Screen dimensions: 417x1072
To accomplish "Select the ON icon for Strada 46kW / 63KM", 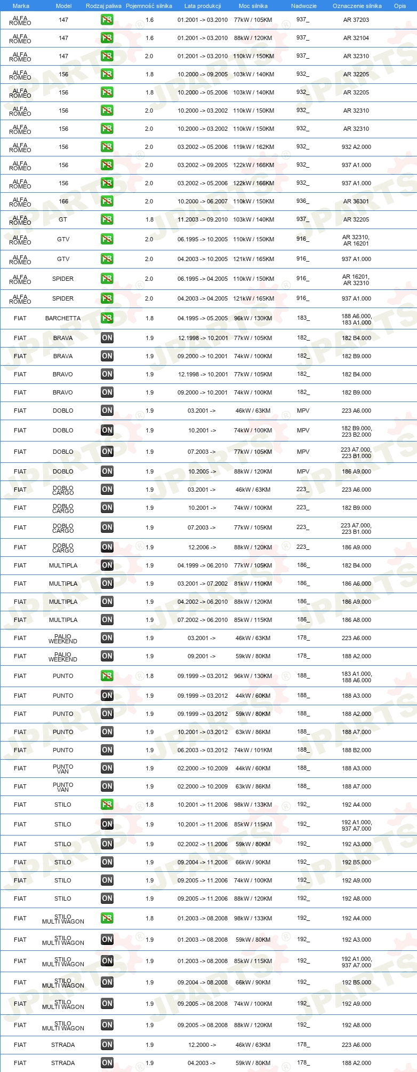I will click(x=107, y=1045).
